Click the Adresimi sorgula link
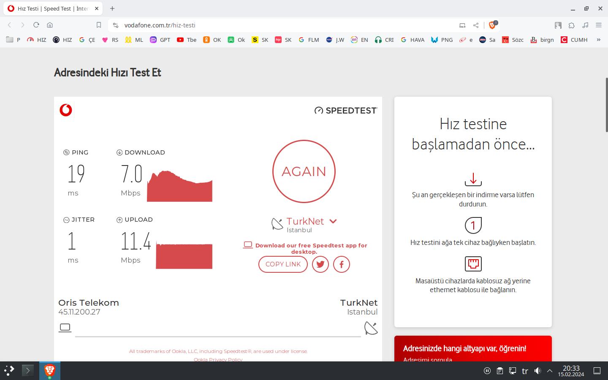The width and height of the screenshot is (608, 380). [427, 359]
